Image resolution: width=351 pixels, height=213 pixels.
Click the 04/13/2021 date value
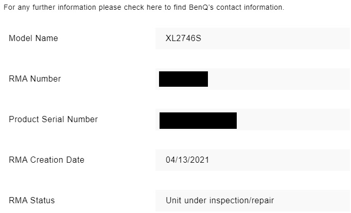(x=187, y=160)
